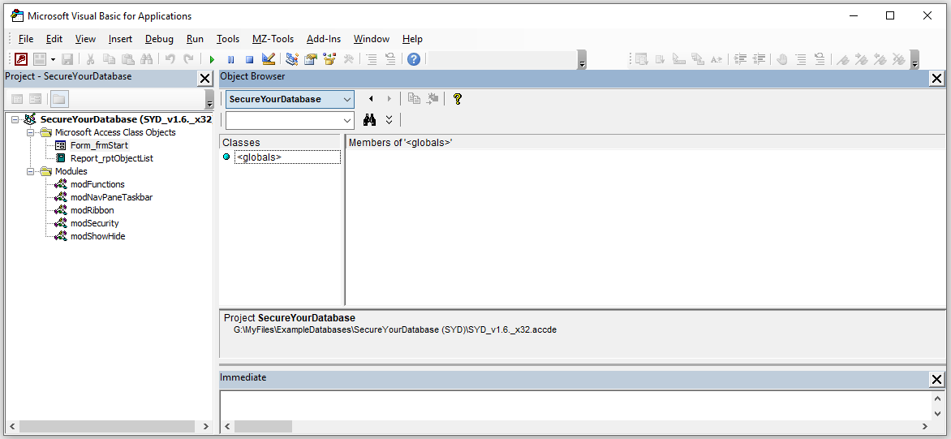Click the Paste clipboard icon
This screenshot has width=951, height=439.
point(127,58)
